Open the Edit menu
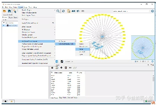157x105 pixels. [x=7, y=7]
